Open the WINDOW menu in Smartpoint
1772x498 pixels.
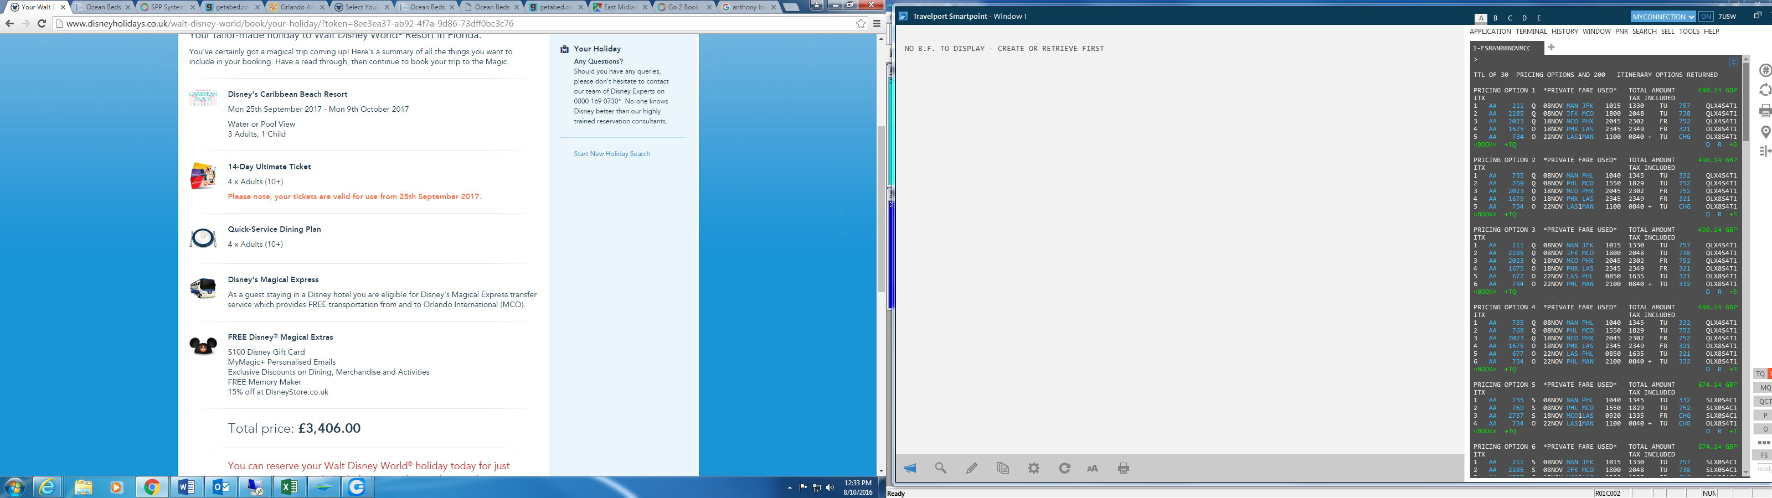coord(1596,32)
